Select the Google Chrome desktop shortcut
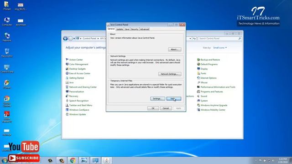 7,101
